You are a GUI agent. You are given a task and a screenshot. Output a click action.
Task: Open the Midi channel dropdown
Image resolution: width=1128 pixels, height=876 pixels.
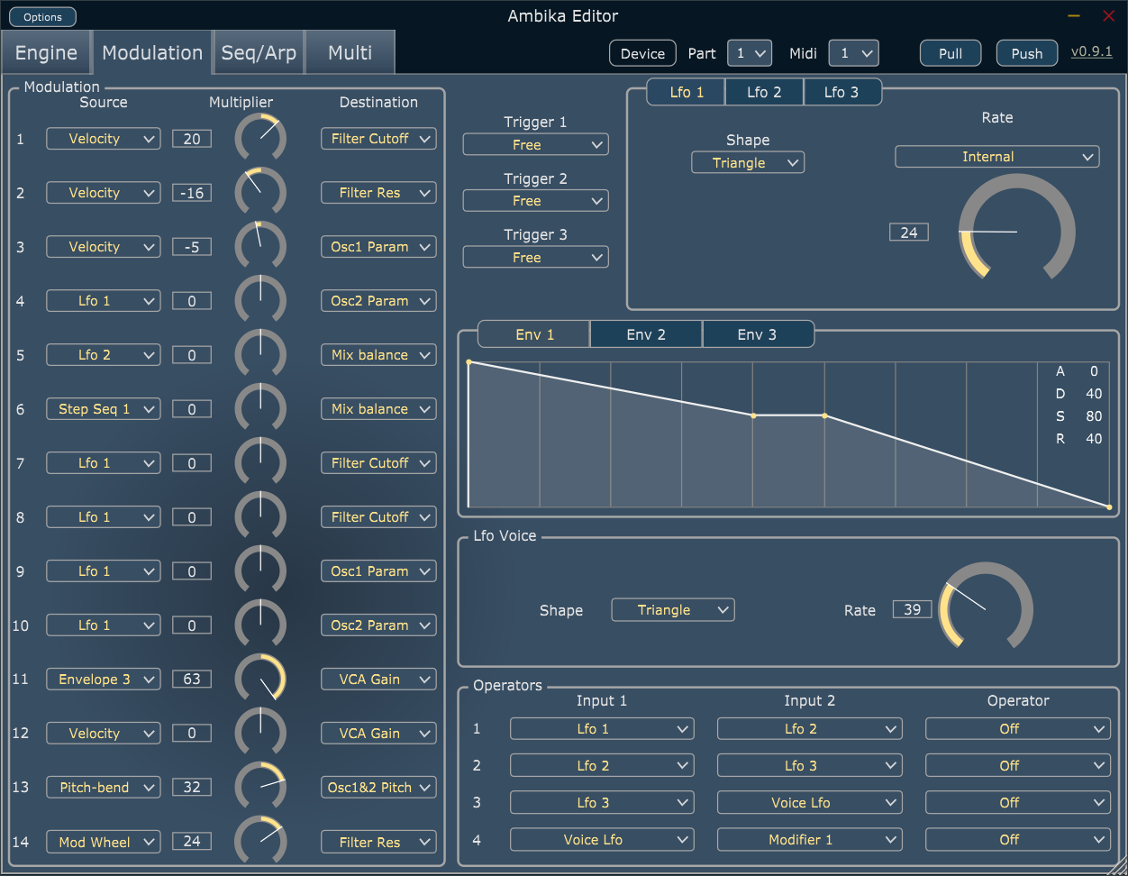click(853, 53)
